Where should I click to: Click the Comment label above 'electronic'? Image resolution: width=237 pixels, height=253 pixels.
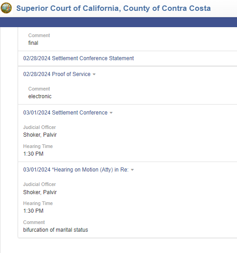click(x=39, y=89)
